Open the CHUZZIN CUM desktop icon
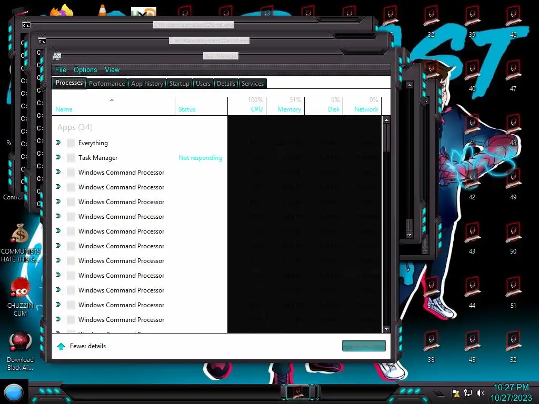This screenshot has width=539, height=404. tap(21, 297)
